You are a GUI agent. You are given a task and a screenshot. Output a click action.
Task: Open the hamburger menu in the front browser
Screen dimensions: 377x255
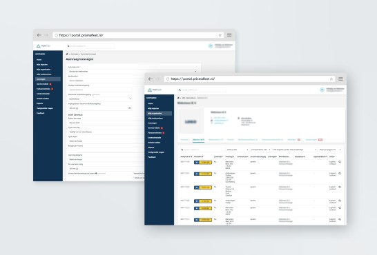(340, 79)
